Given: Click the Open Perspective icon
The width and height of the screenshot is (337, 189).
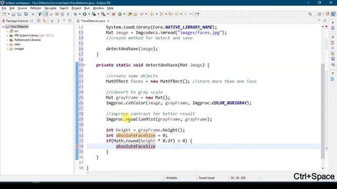Looking at the screenshot, I should pos(320,14).
